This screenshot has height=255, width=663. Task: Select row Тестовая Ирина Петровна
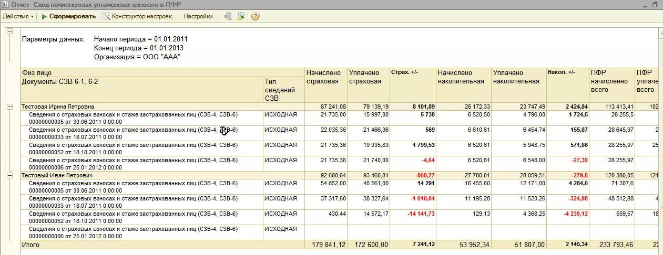[58, 107]
